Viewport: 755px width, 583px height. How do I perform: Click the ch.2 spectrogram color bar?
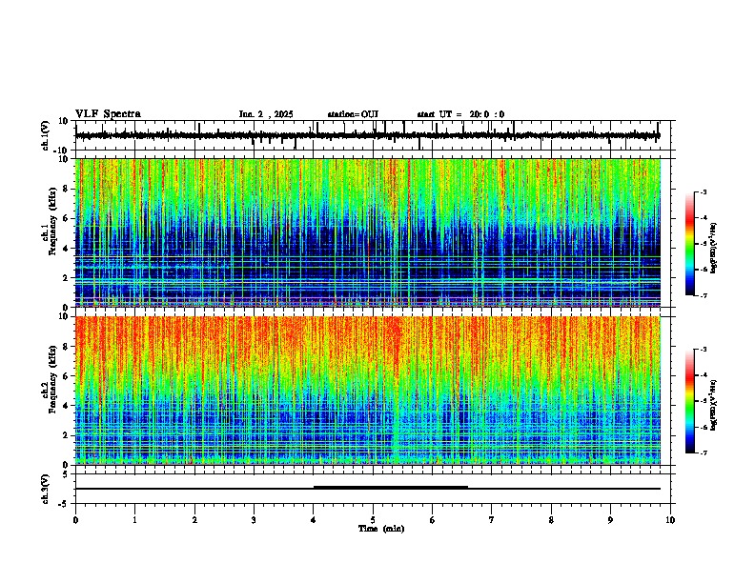(x=690, y=401)
